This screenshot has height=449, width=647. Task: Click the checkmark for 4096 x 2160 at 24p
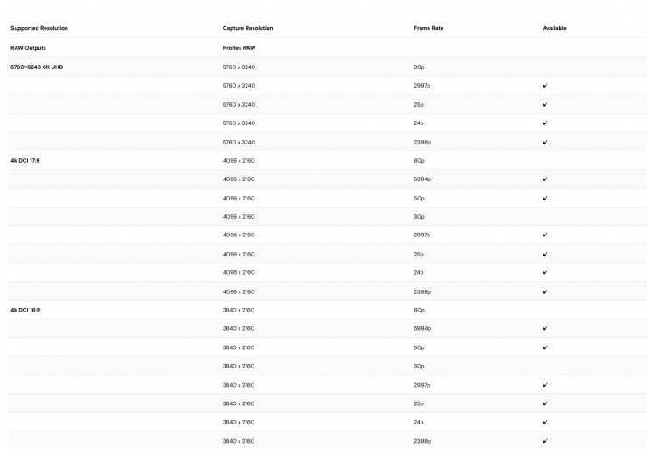tap(545, 273)
